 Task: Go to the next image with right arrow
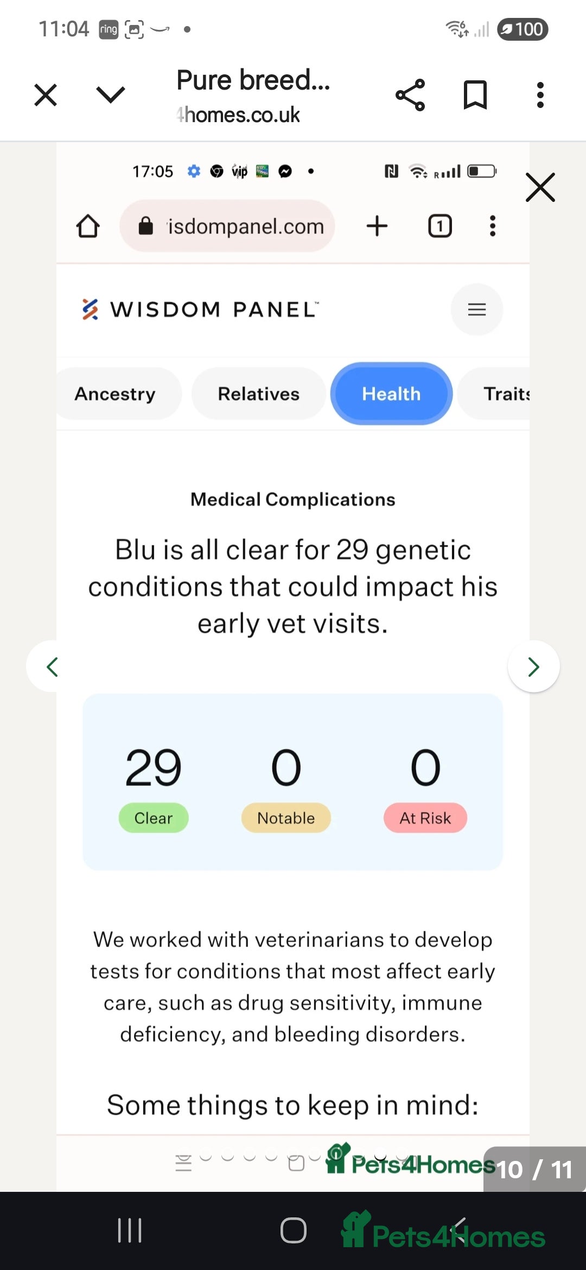tap(534, 666)
